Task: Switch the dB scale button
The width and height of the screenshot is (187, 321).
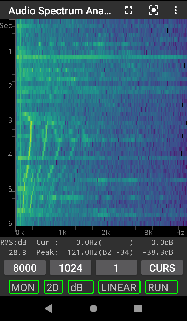Action: 81,287
